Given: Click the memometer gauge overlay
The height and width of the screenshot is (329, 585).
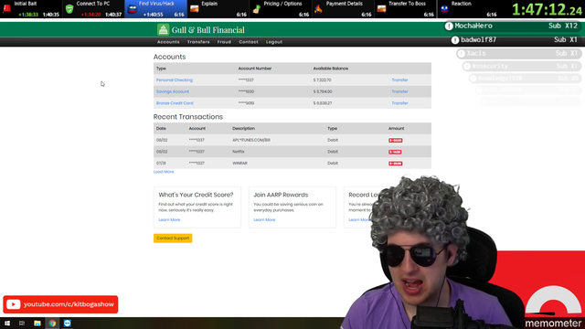Looking at the screenshot, I should (553, 307).
